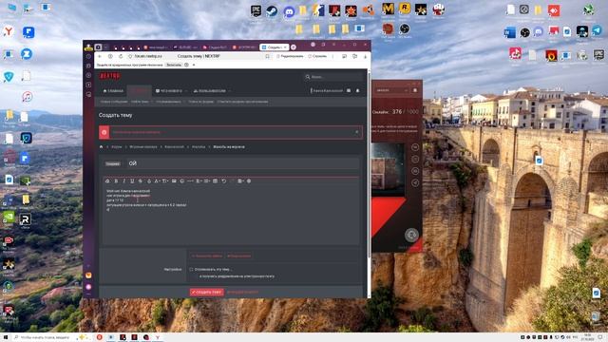The image size is (608, 342).
Task: Open the username account link in header
Action: click(327, 91)
